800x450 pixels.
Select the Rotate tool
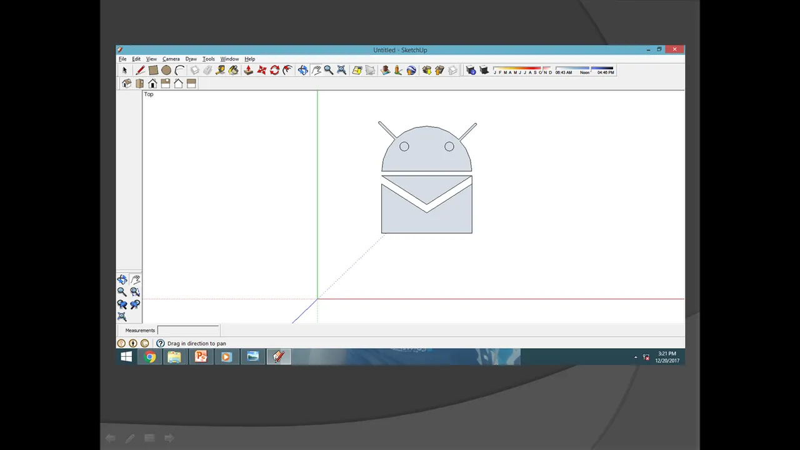(274, 71)
